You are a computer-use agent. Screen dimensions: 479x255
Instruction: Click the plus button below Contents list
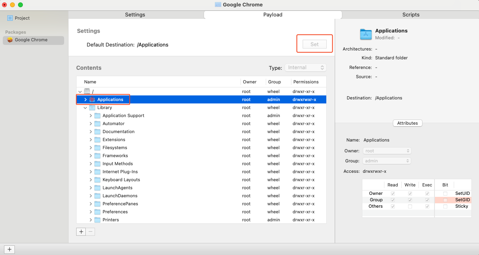pyautogui.click(x=81, y=232)
